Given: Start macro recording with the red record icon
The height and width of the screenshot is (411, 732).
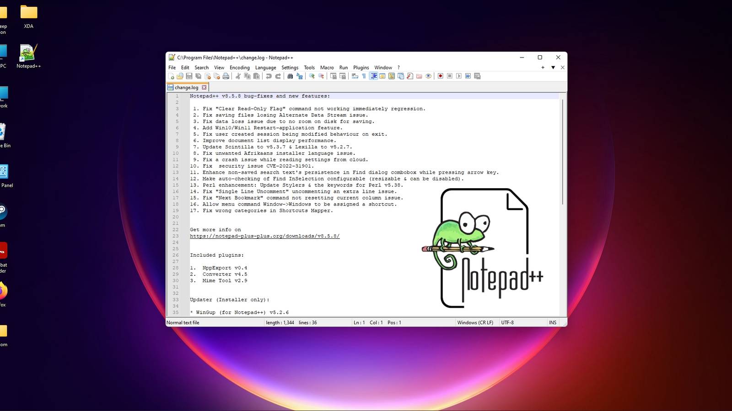Looking at the screenshot, I should [x=441, y=76].
